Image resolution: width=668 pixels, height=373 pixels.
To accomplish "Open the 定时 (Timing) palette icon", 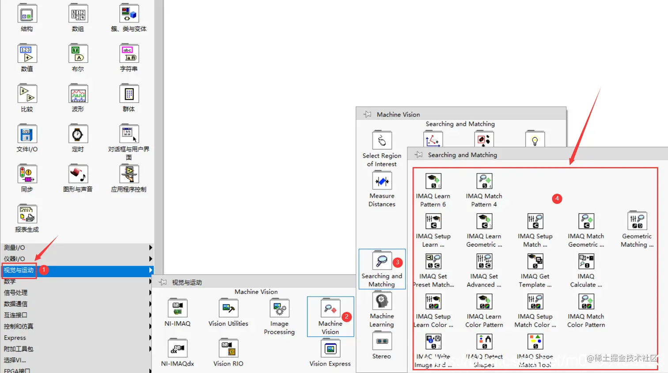I will (78, 134).
